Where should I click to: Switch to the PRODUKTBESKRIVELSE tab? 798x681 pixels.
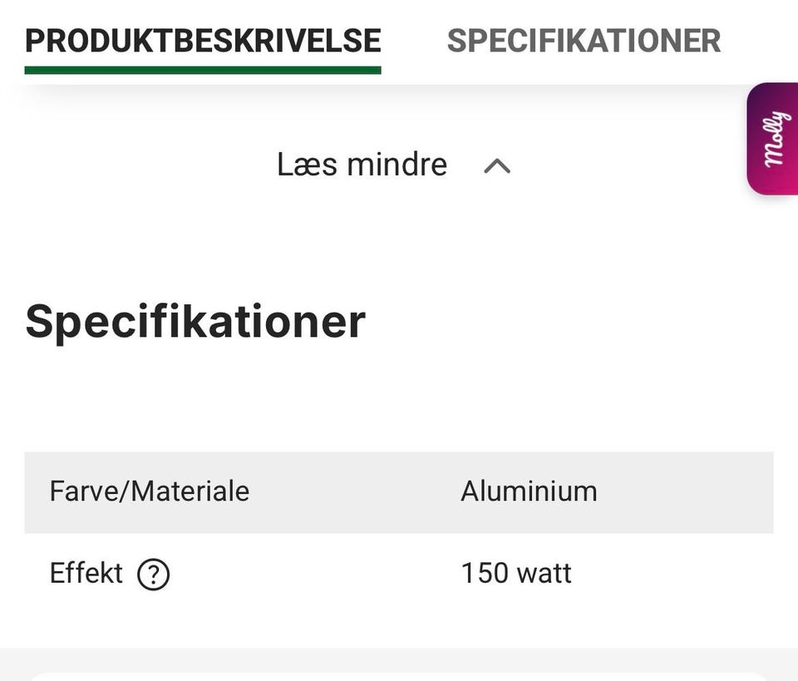[203, 41]
